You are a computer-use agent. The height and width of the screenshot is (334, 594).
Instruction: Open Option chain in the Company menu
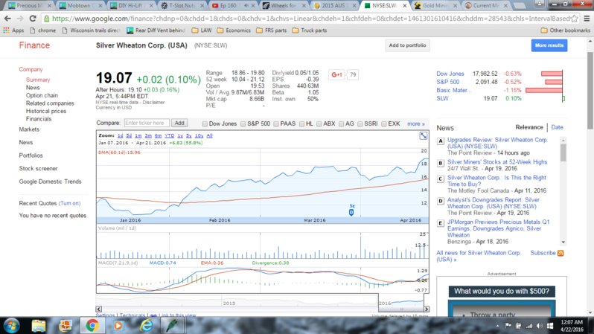point(42,95)
